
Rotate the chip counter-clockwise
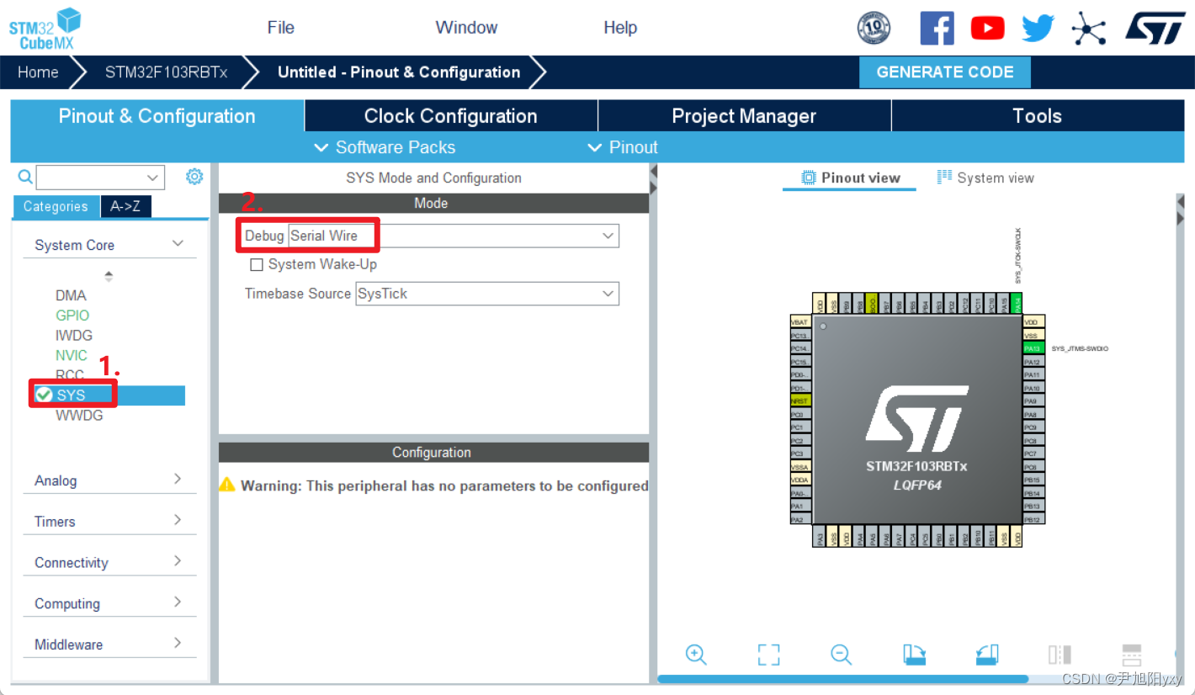pos(986,655)
